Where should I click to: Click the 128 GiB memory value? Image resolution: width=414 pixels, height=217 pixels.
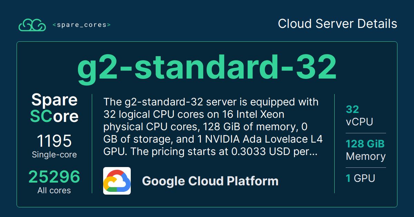coord(365,144)
